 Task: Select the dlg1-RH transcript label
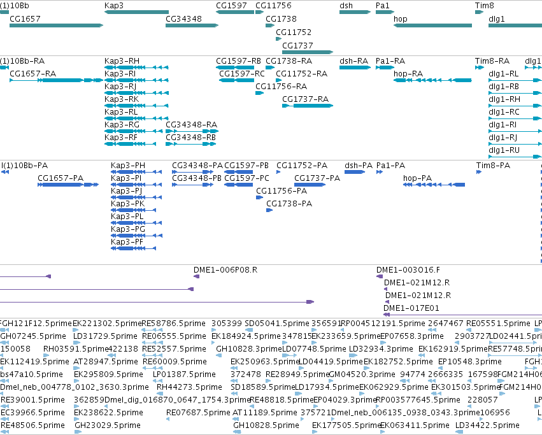click(504, 99)
